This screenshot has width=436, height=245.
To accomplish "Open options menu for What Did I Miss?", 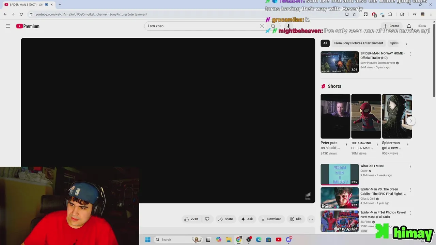I will pyautogui.click(x=410, y=167).
